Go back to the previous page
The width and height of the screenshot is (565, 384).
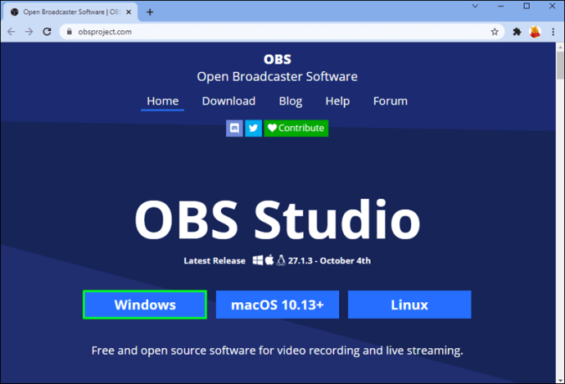pyautogui.click(x=11, y=32)
